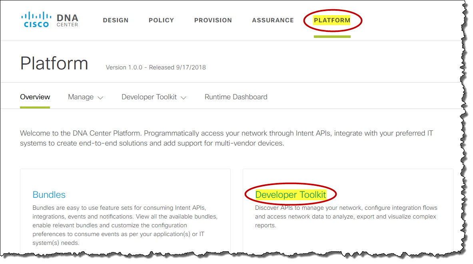Expand the Manage dropdown tab
Screen dimensions: 473x264
point(86,97)
